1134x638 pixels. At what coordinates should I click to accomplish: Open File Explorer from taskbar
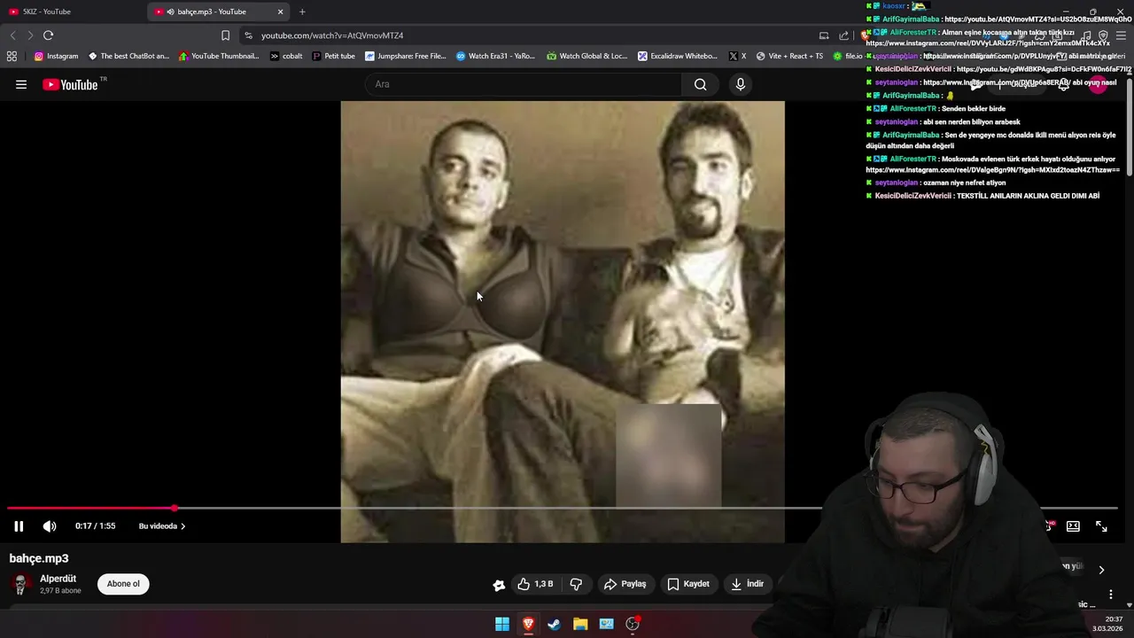tap(580, 624)
